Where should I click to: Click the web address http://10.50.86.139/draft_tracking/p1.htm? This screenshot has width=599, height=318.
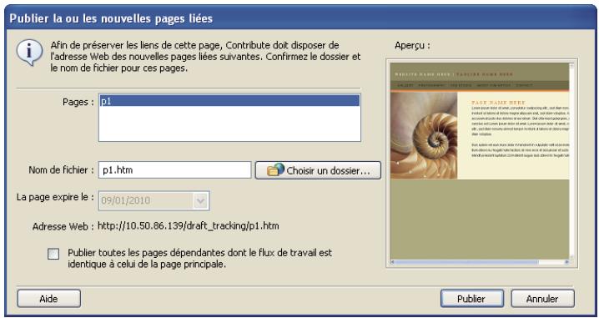[189, 226]
